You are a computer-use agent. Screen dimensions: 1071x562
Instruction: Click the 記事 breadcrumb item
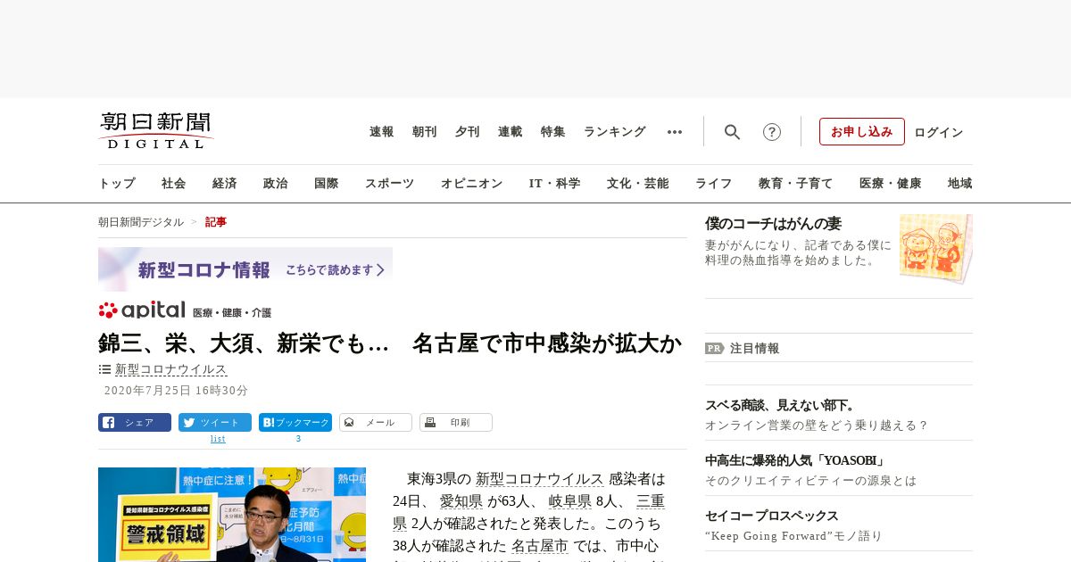216,222
